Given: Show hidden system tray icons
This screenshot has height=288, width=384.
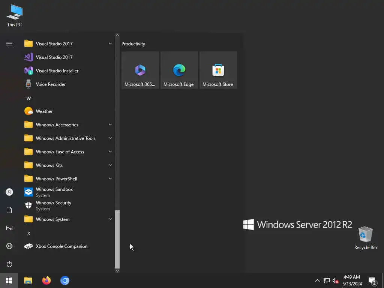Looking at the screenshot, I should (317, 280).
